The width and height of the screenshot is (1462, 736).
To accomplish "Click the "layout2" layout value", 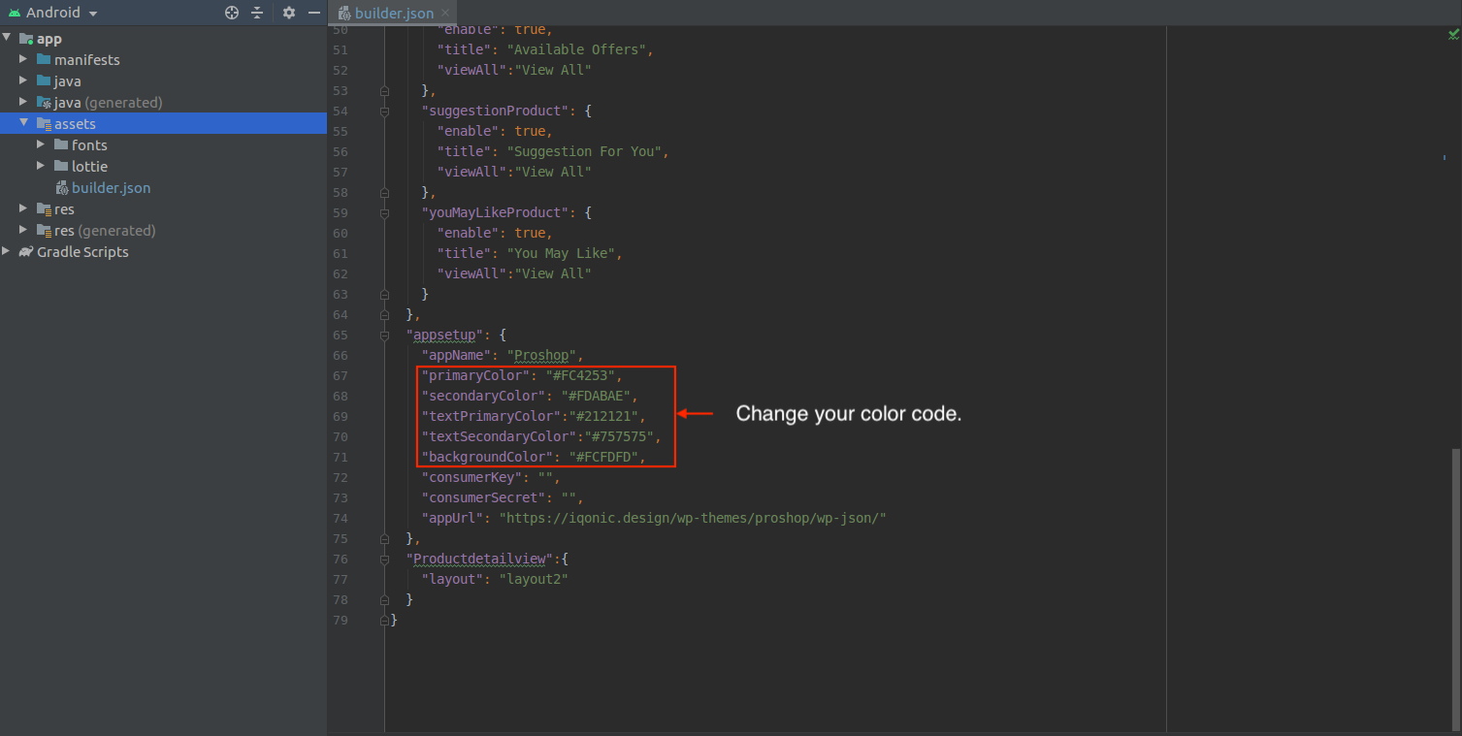I will click(x=534, y=579).
